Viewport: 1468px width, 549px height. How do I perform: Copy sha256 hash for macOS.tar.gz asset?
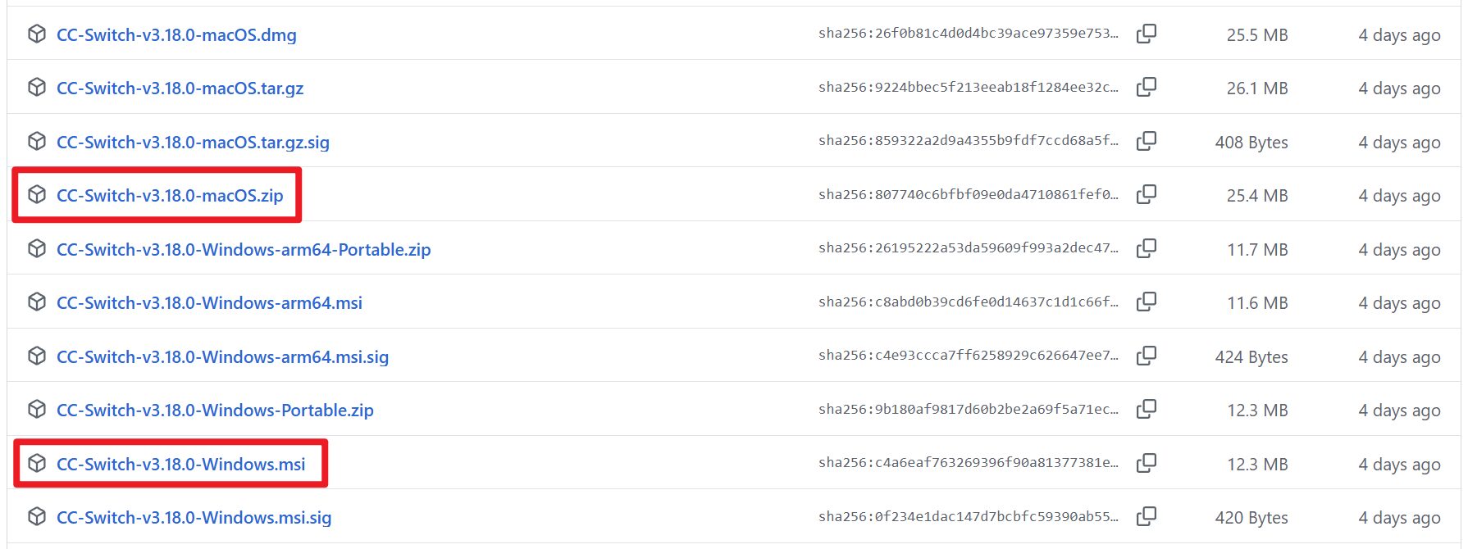tap(1147, 87)
